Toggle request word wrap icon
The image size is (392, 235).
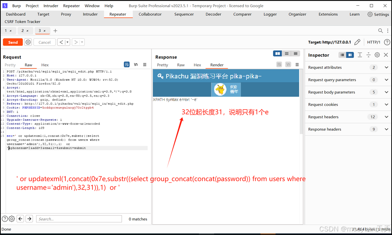coord(127,64)
